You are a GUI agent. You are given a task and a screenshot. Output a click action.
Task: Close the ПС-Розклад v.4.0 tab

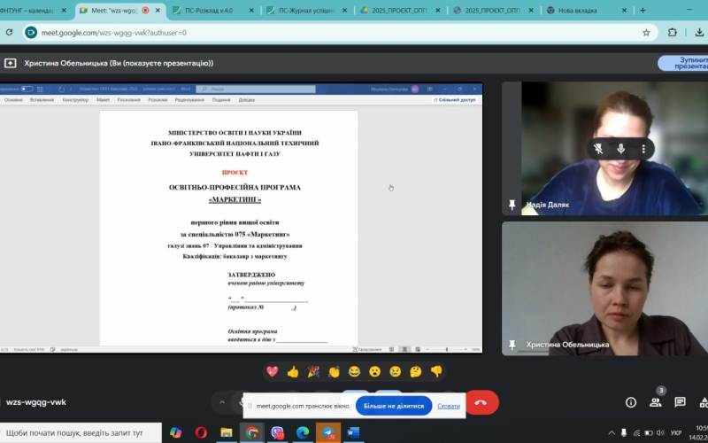pyautogui.click(x=251, y=11)
